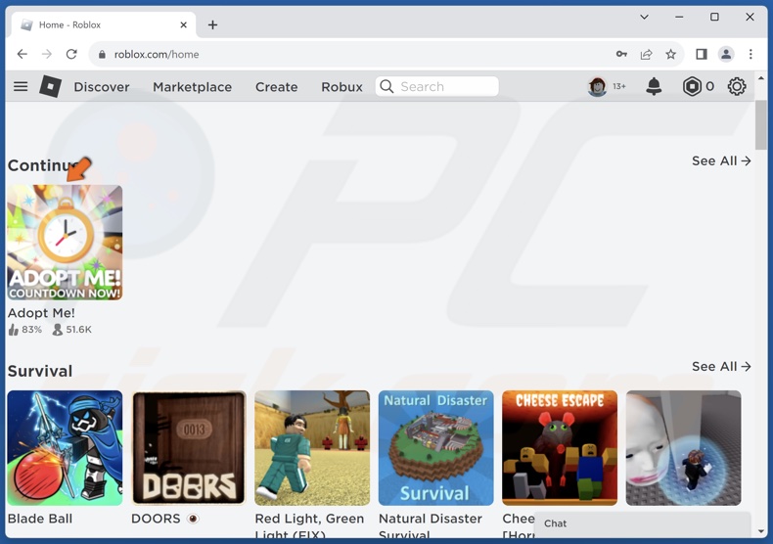Click scrollbar down arrow
The image size is (773, 544).
tap(760, 531)
